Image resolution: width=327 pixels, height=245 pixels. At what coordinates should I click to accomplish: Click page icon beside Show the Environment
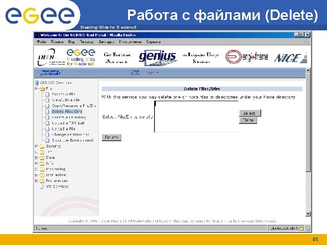pyautogui.click(x=47, y=140)
